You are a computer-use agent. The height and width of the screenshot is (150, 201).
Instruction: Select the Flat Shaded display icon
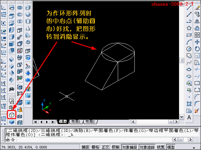click(x=12, y=122)
